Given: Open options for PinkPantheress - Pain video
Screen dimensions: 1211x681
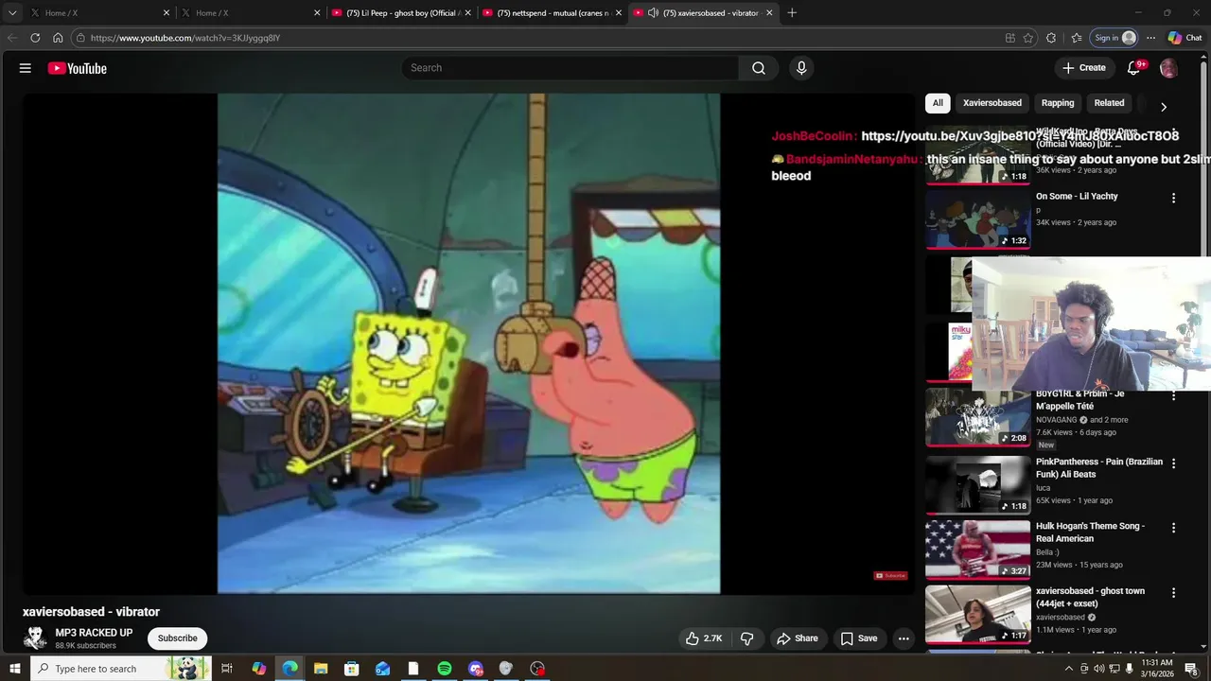Looking at the screenshot, I should tap(1173, 463).
